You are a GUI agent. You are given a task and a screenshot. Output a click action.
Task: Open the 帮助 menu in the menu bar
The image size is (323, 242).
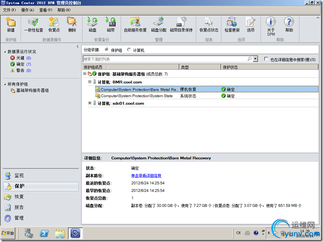pos(64,10)
